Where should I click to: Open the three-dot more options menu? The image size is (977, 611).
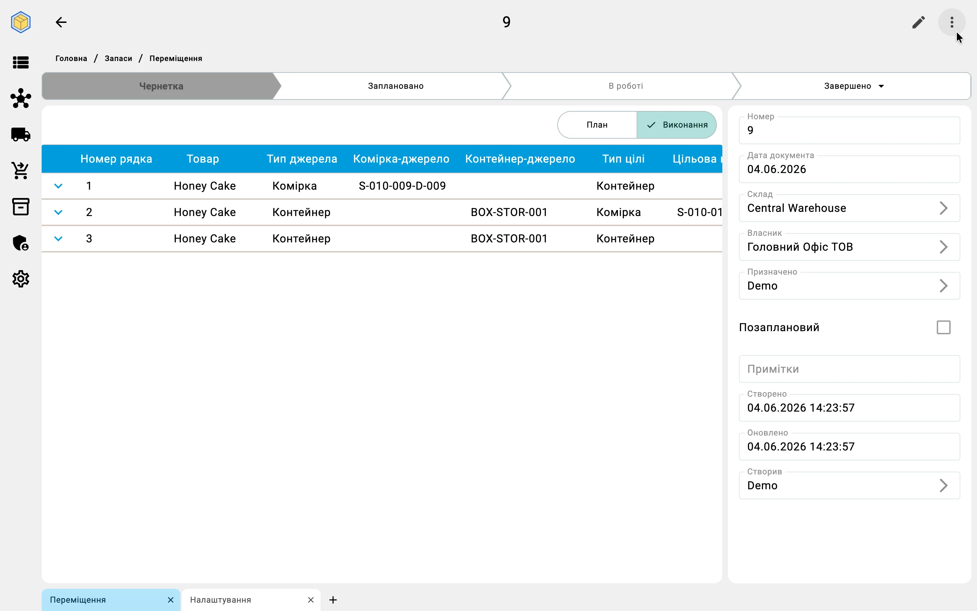coord(952,22)
